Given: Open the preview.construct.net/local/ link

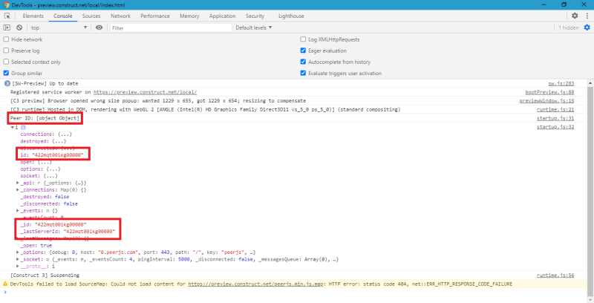Looking at the screenshot, I should pyautogui.click(x=145, y=92).
